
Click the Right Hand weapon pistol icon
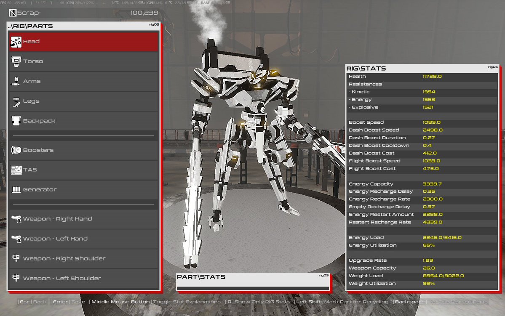point(16,219)
